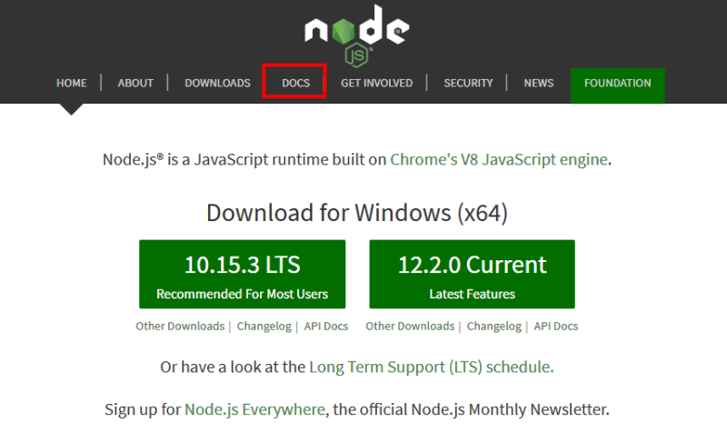Open Changelog under 12.2.0 Current
Viewport: 727px width, 443px height.
pos(494,326)
